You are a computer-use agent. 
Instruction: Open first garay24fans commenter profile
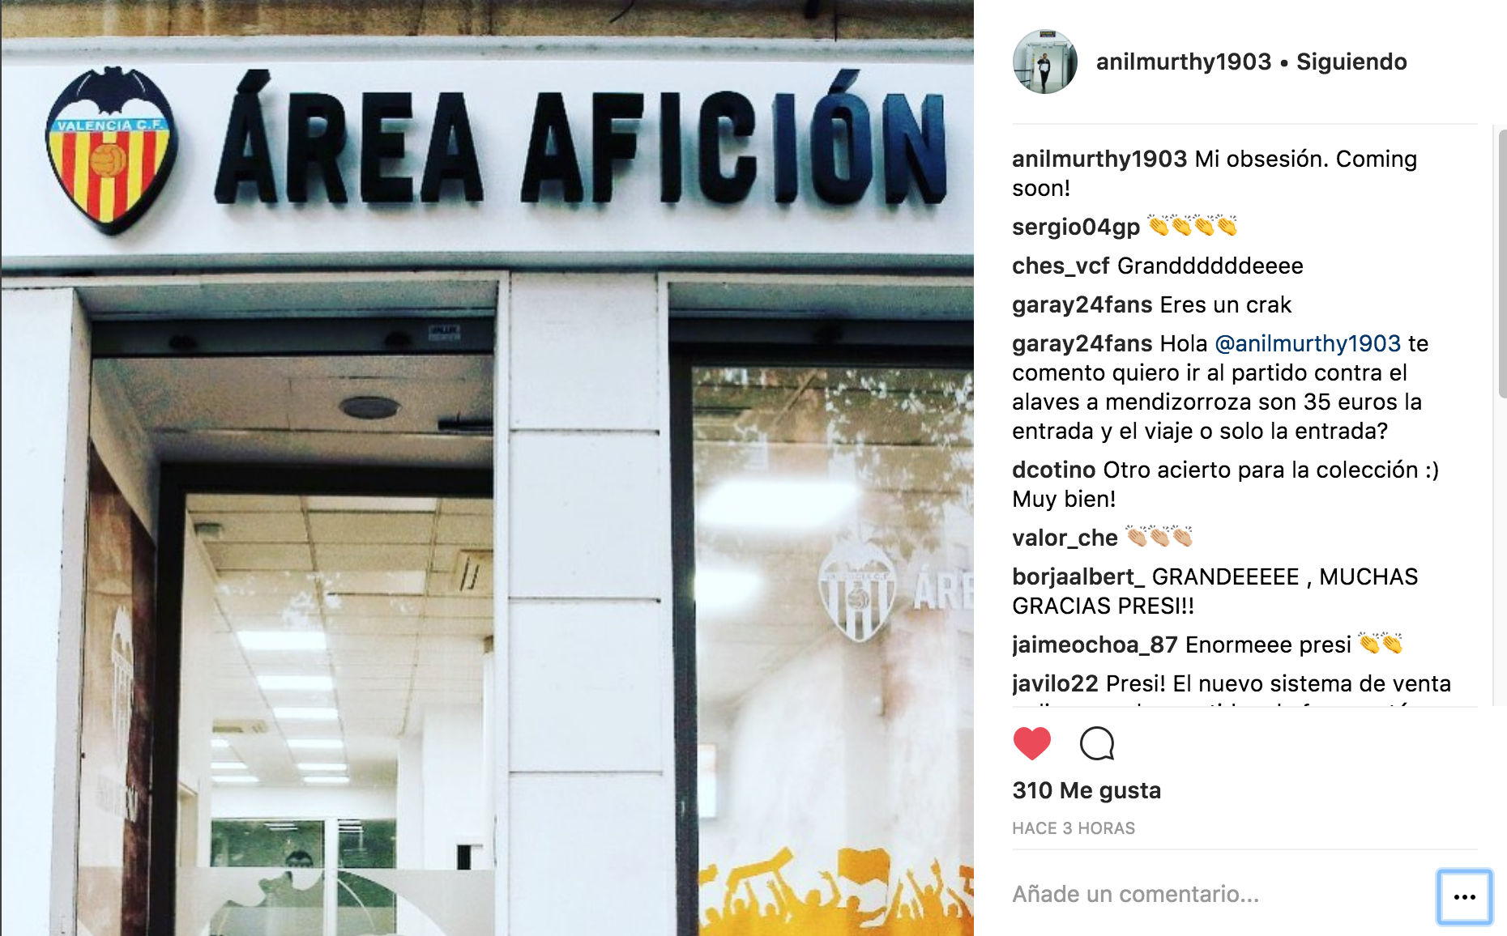point(1082,304)
